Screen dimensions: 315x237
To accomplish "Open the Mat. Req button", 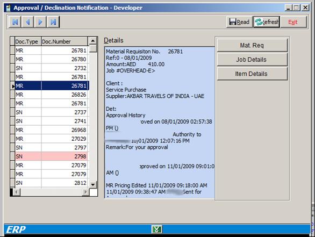I will (x=252, y=45).
